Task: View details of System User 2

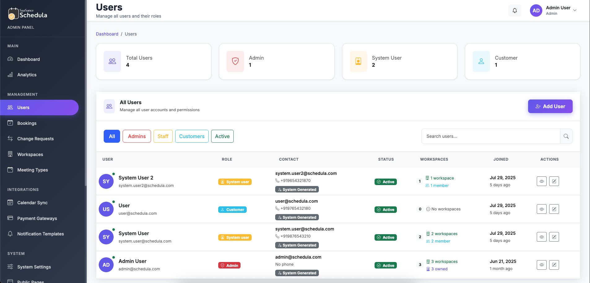Action: click(x=541, y=181)
